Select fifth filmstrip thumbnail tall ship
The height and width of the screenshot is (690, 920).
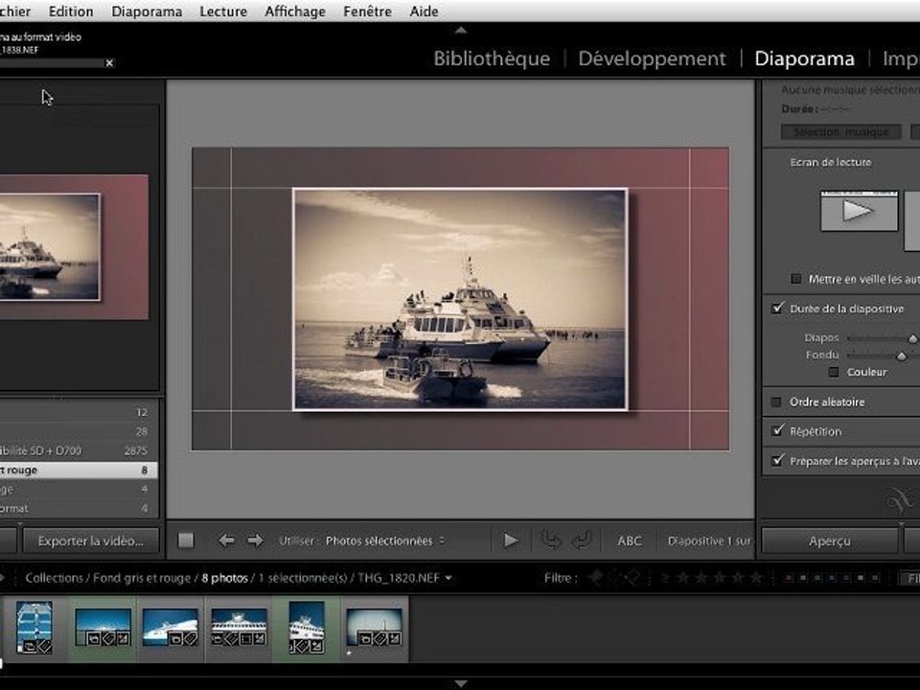pos(307,628)
